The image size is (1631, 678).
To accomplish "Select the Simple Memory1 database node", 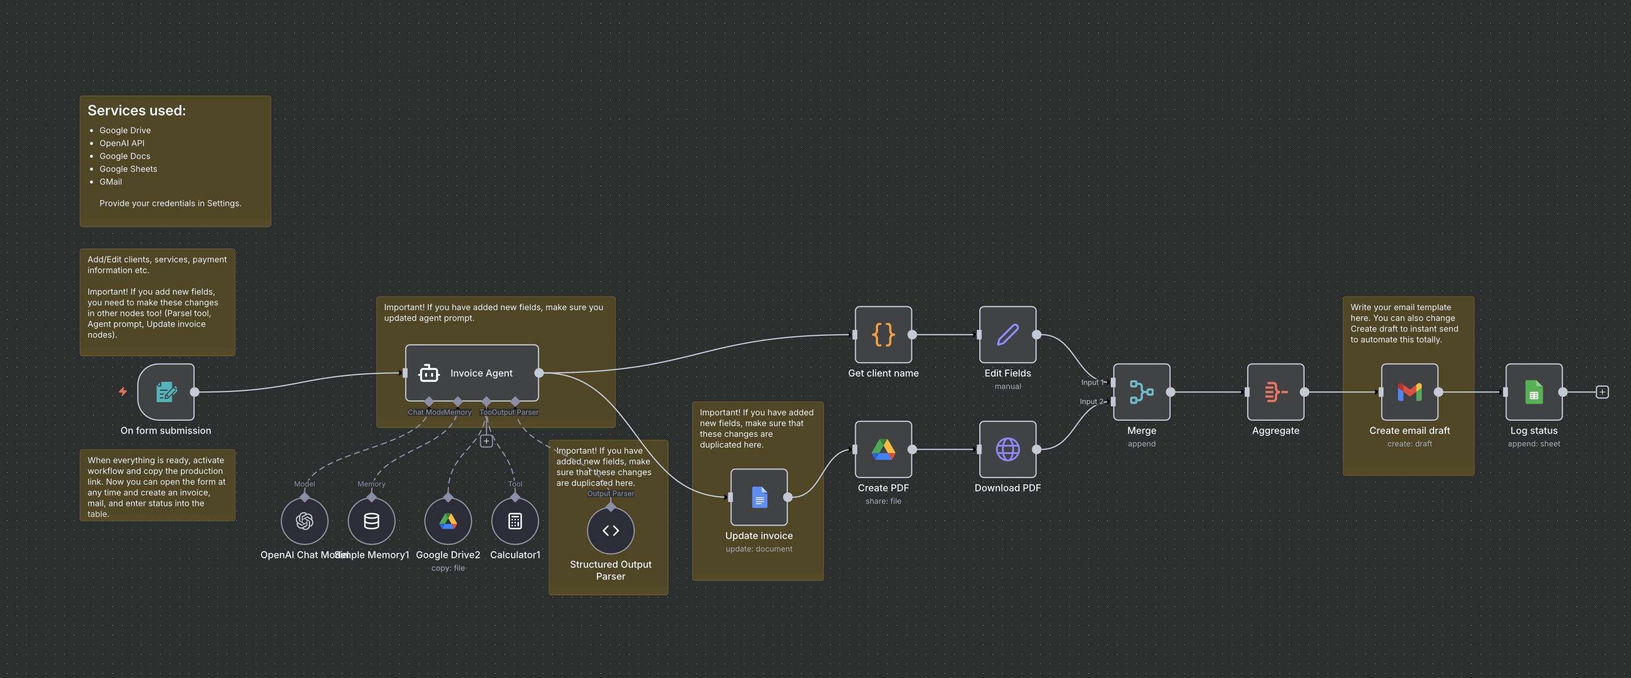I will point(372,521).
